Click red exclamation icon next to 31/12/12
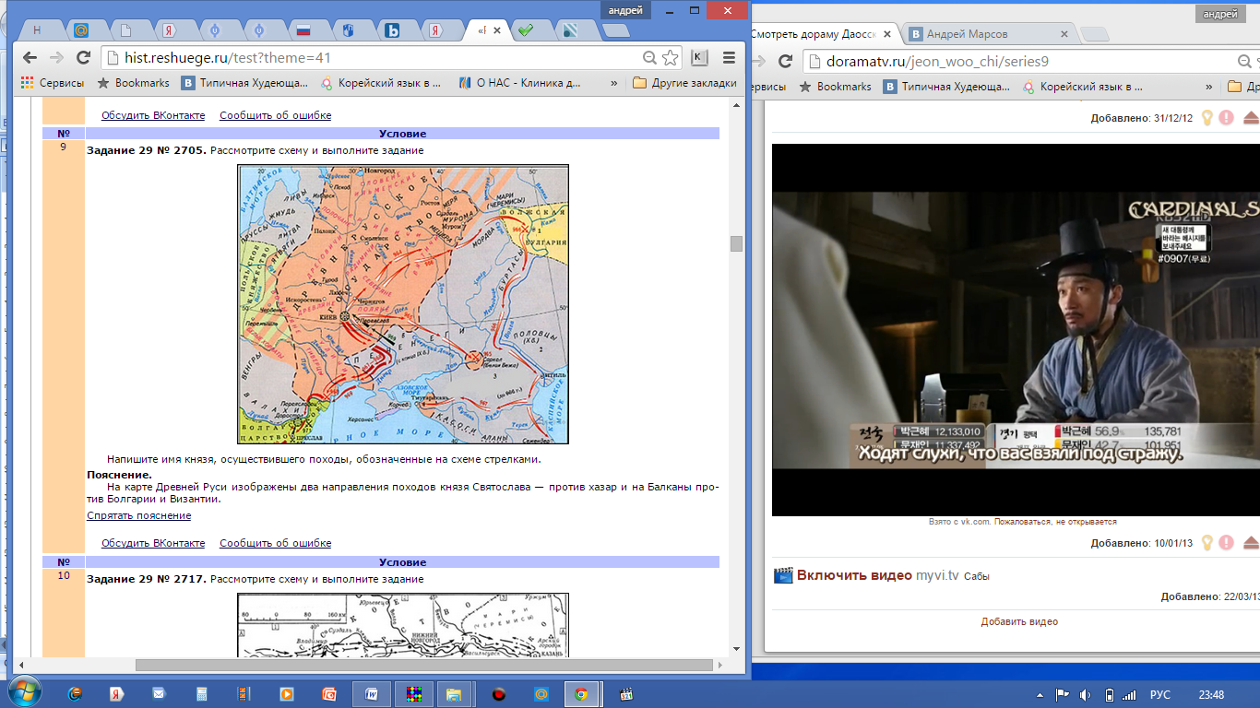 (1226, 117)
